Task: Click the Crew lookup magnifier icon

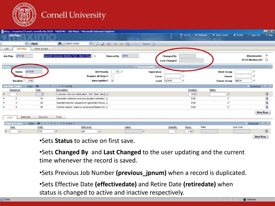Action: [x=183, y=76]
